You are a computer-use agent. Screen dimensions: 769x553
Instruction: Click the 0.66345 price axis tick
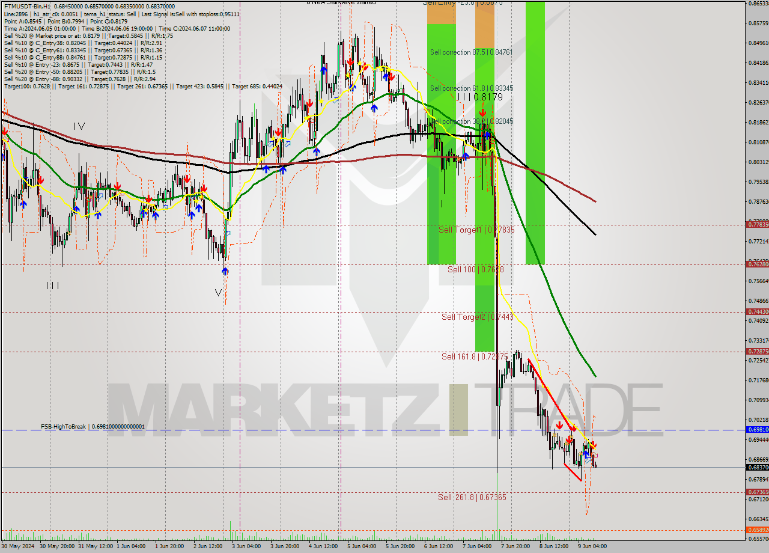758,519
